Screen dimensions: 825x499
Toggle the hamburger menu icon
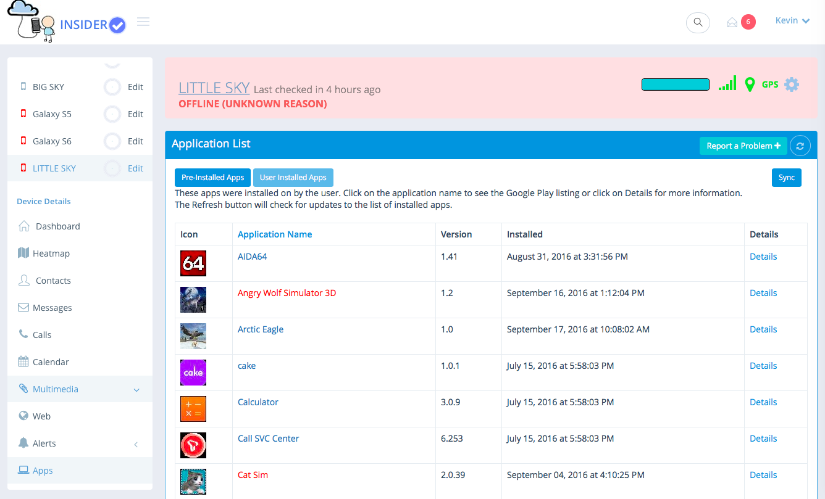pos(143,22)
